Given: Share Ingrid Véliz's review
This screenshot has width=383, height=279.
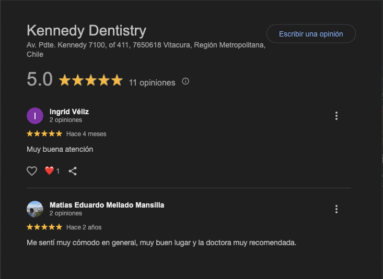Looking at the screenshot, I should (x=73, y=171).
